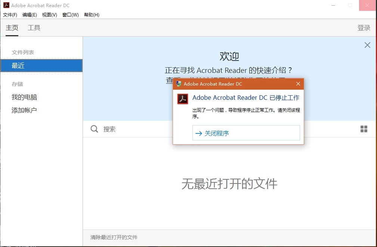Click 添加帐户 in the sidebar
377x247 pixels.
[x=24, y=110]
